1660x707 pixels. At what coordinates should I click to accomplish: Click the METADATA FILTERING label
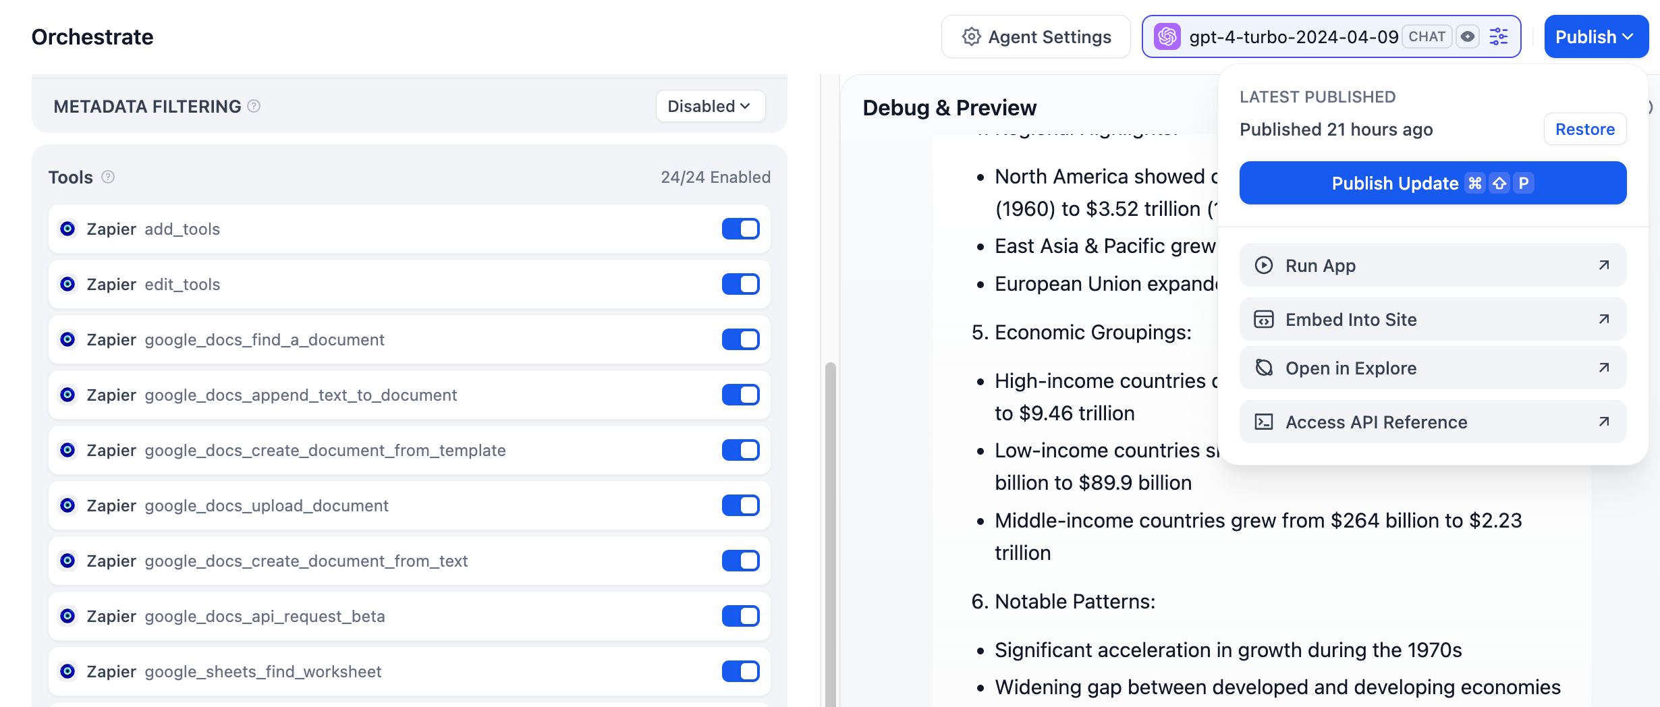pyautogui.click(x=147, y=106)
